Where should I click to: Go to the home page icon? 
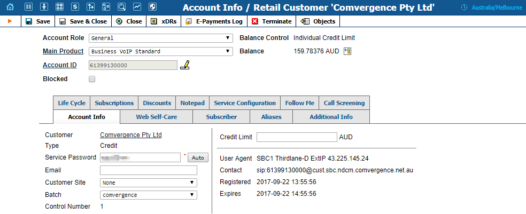(x=9, y=7)
